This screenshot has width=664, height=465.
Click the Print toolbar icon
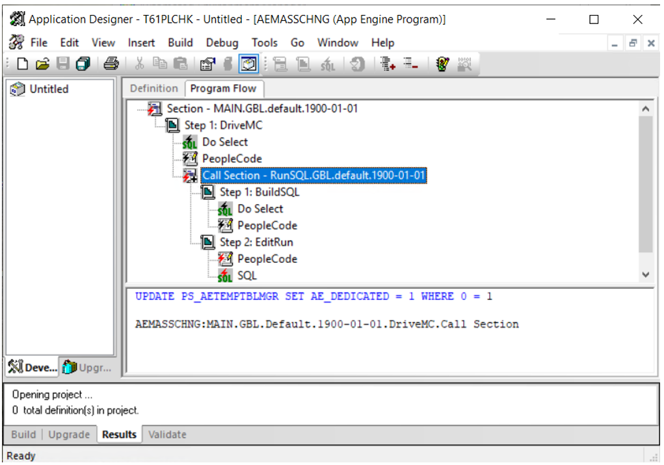(111, 64)
